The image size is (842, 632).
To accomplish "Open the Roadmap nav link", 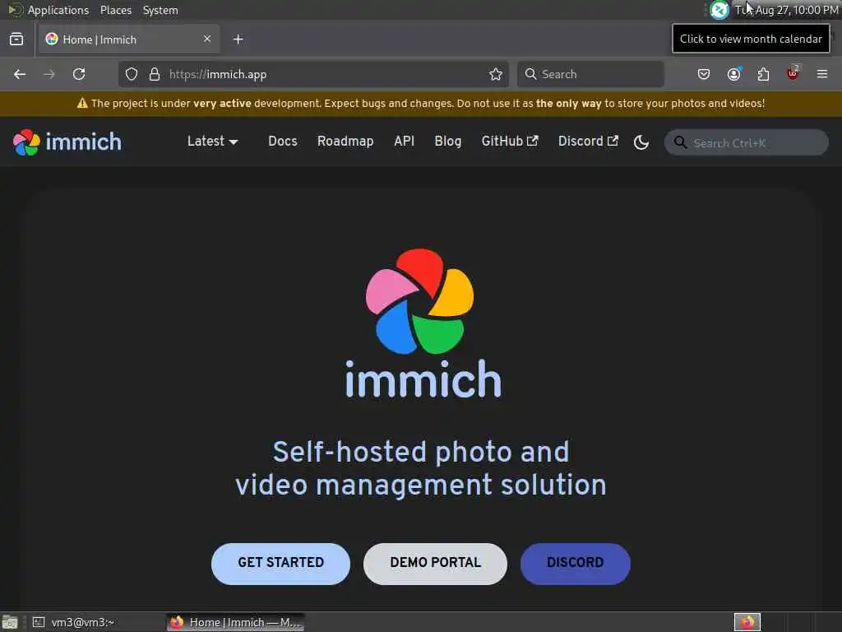I will (x=345, y=142).
